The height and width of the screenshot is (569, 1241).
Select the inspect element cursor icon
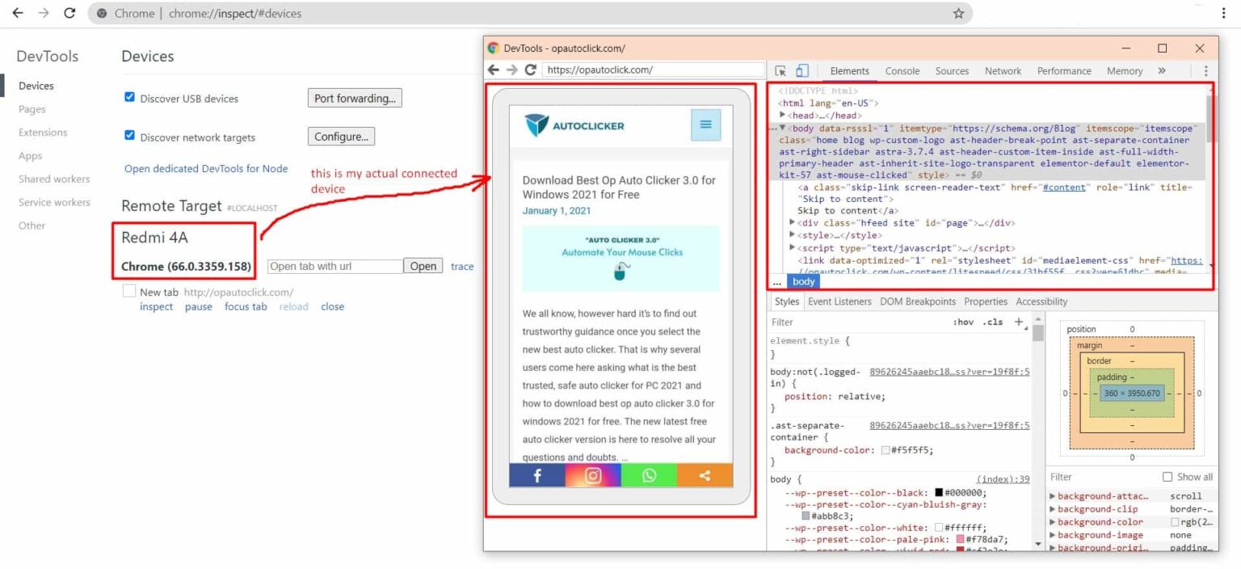pos(780,70)
